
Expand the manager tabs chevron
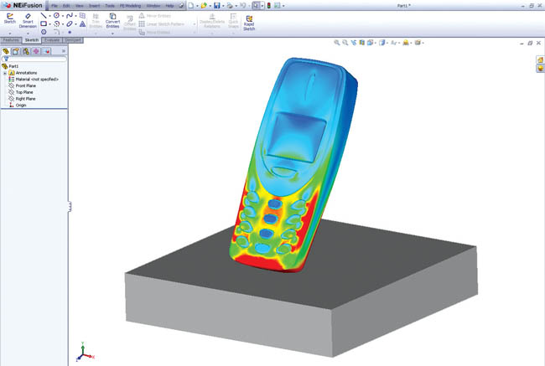(64, 51)
